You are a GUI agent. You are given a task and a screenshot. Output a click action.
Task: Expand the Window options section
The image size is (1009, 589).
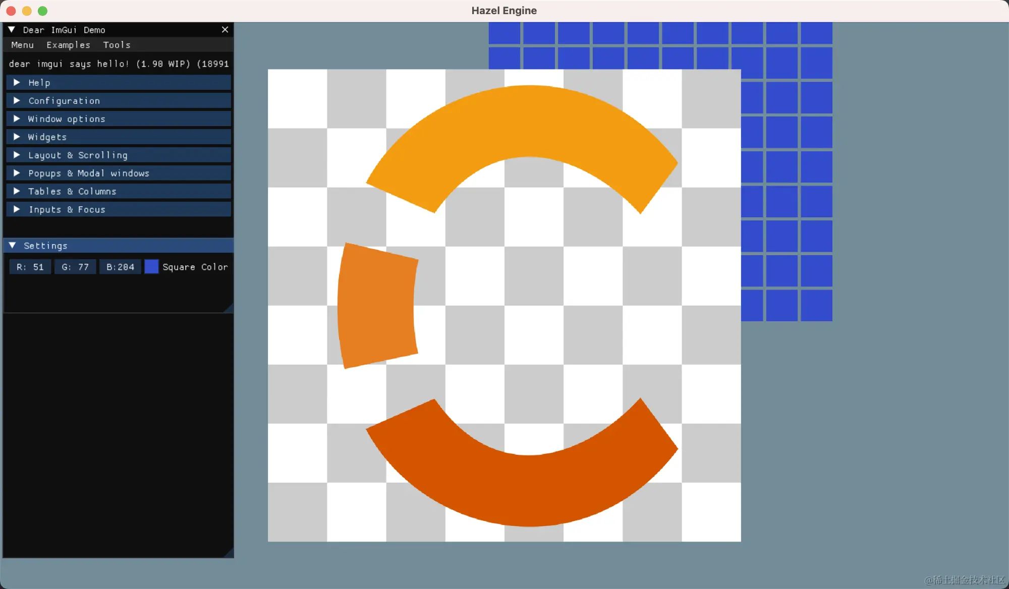pos(119,119)
